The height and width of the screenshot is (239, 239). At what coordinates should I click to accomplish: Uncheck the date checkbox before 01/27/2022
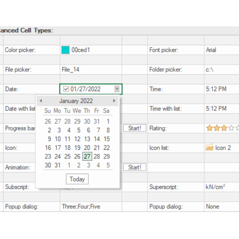tap(66, 89)
